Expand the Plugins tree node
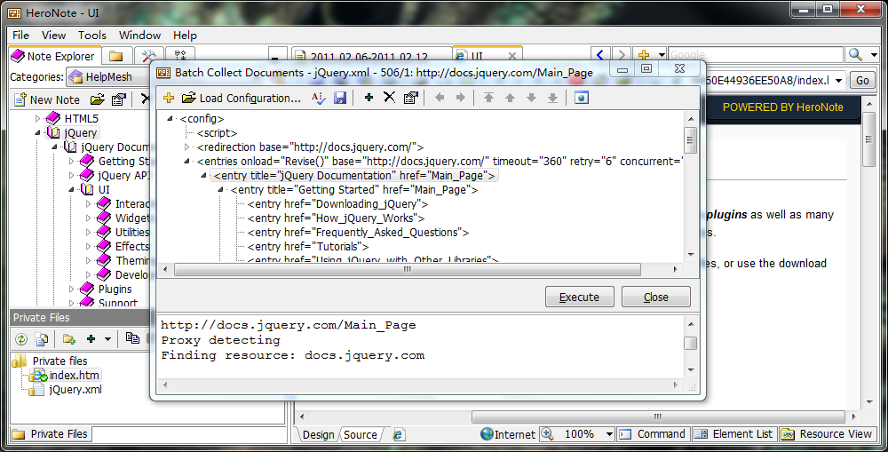The image size is (888, 452). 72,289
